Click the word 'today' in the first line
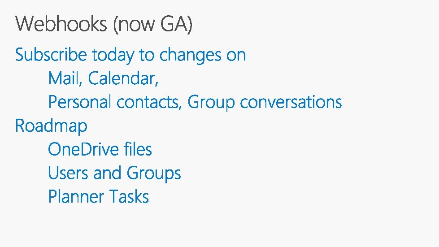Viewport: 439px width, 247px height. click(113, 55)
